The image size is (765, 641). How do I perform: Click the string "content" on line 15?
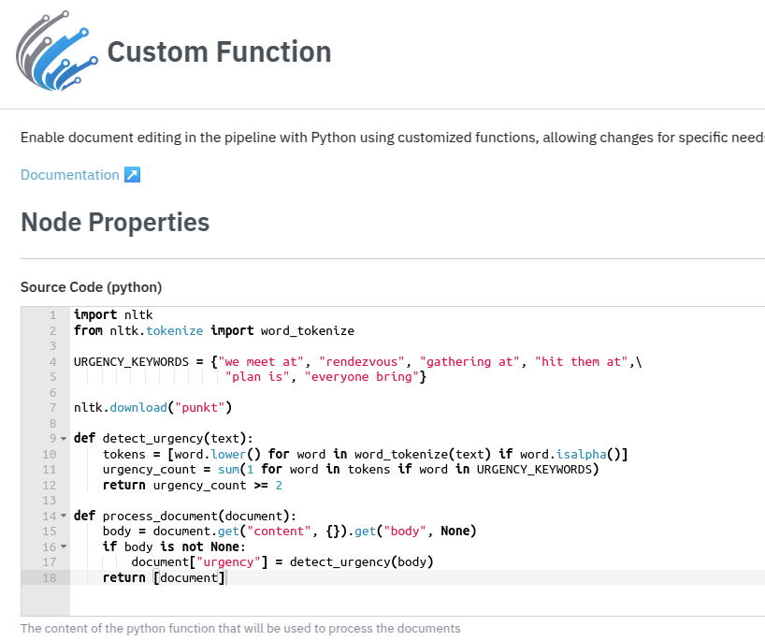coord(279,532)
